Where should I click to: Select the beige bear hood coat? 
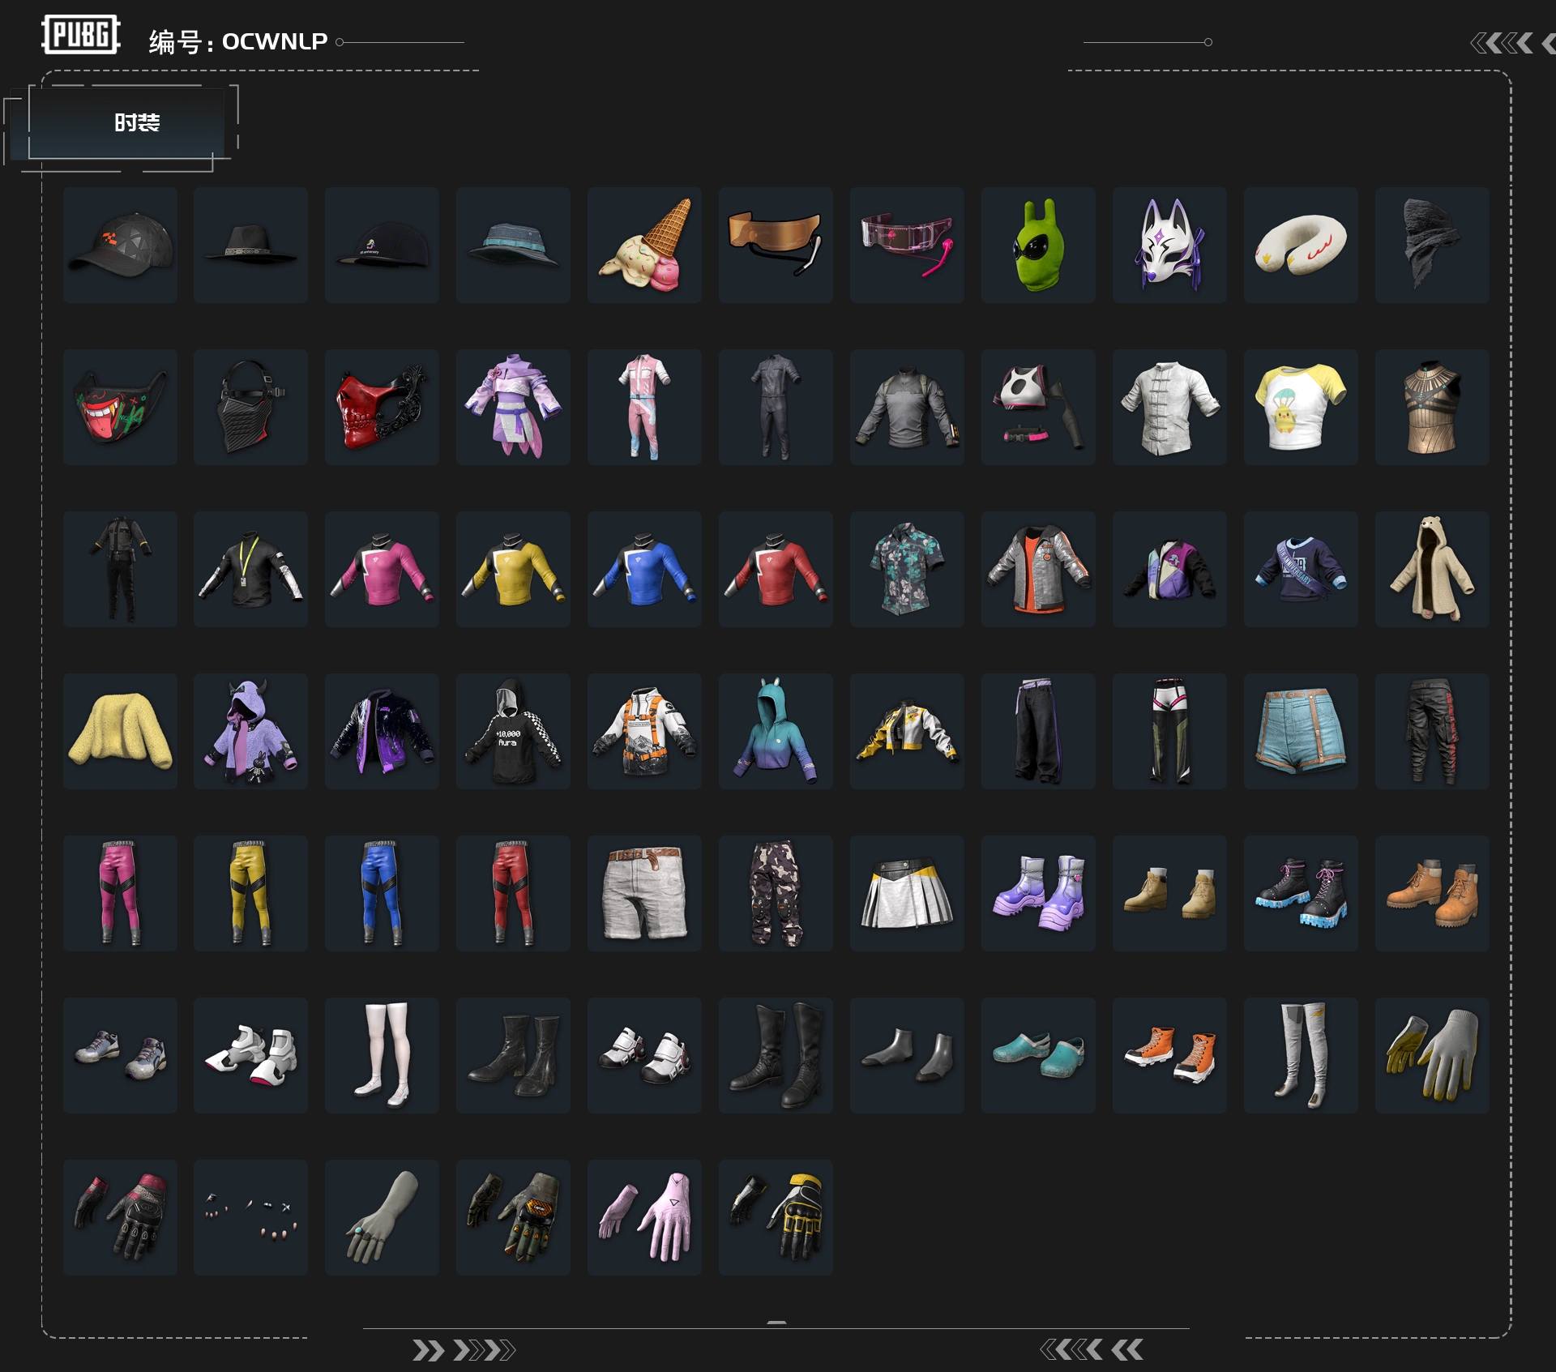tap(1432, 569)
